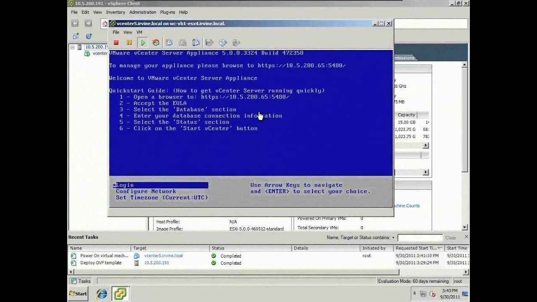Click the Clear filter button
Viewport: 537px width, 302px height.
pyautogui.click(x=451, y=238)
